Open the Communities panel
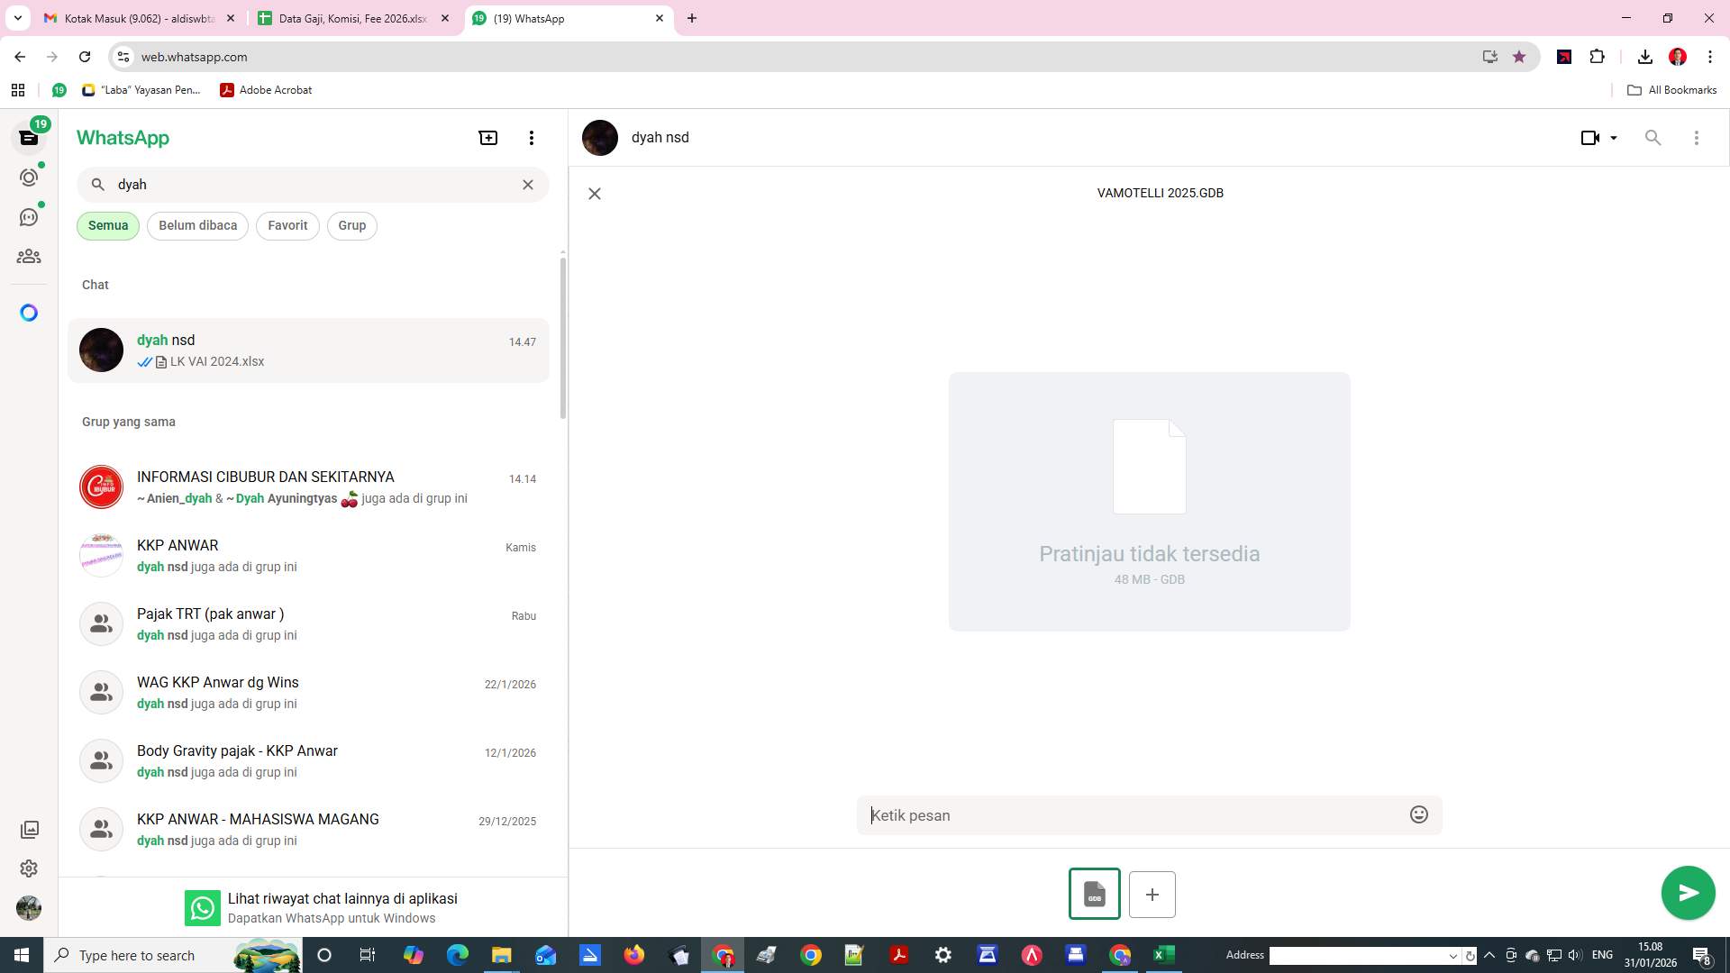The height and width of the screenshot is (973, 1730). (29, 256)
